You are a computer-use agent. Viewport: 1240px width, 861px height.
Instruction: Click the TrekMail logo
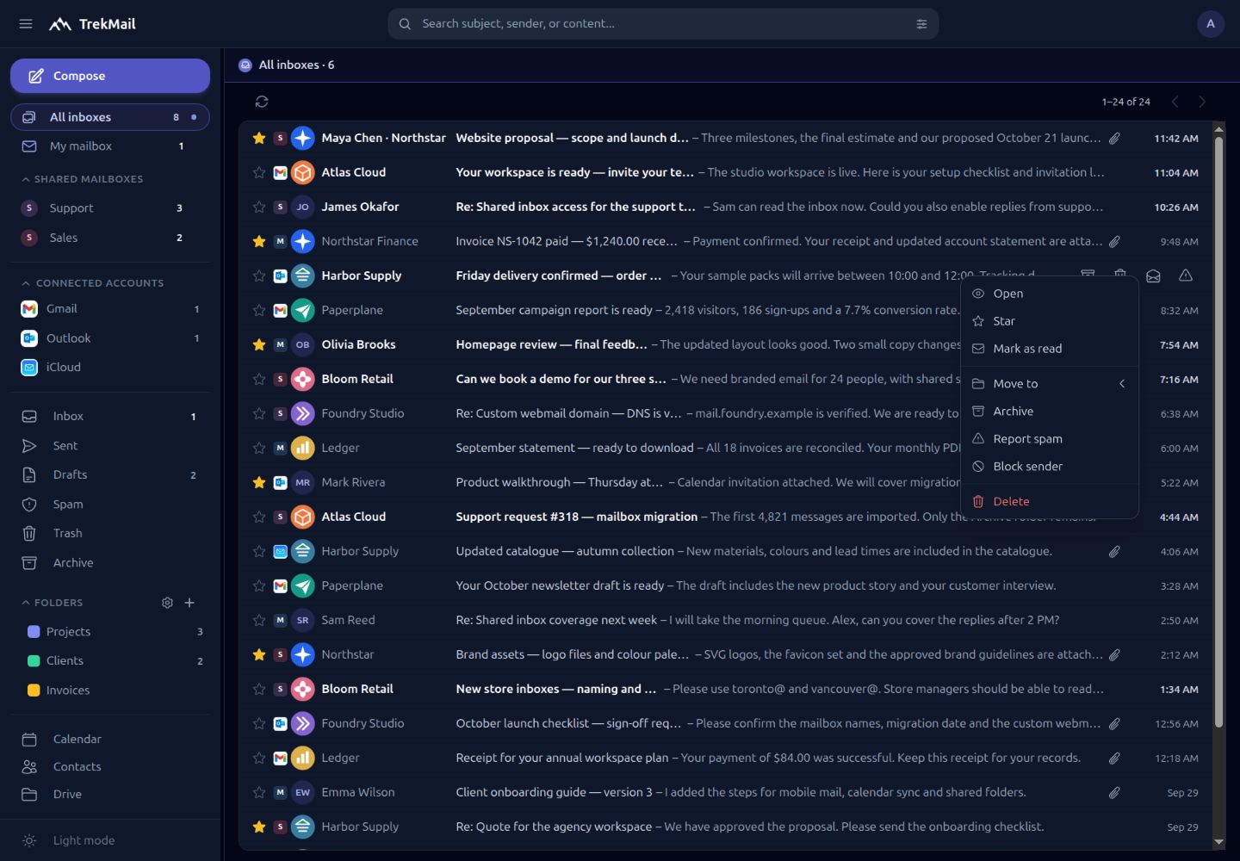[x=92, y=24]
